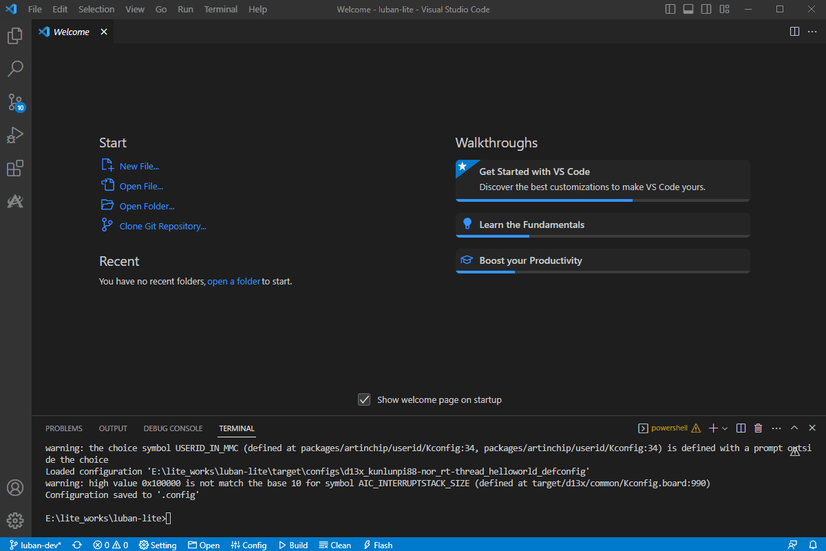Open Learn the Fundamentals walkthrough
This screenshot has height=551, width=826.
click(x=603, y=225)
